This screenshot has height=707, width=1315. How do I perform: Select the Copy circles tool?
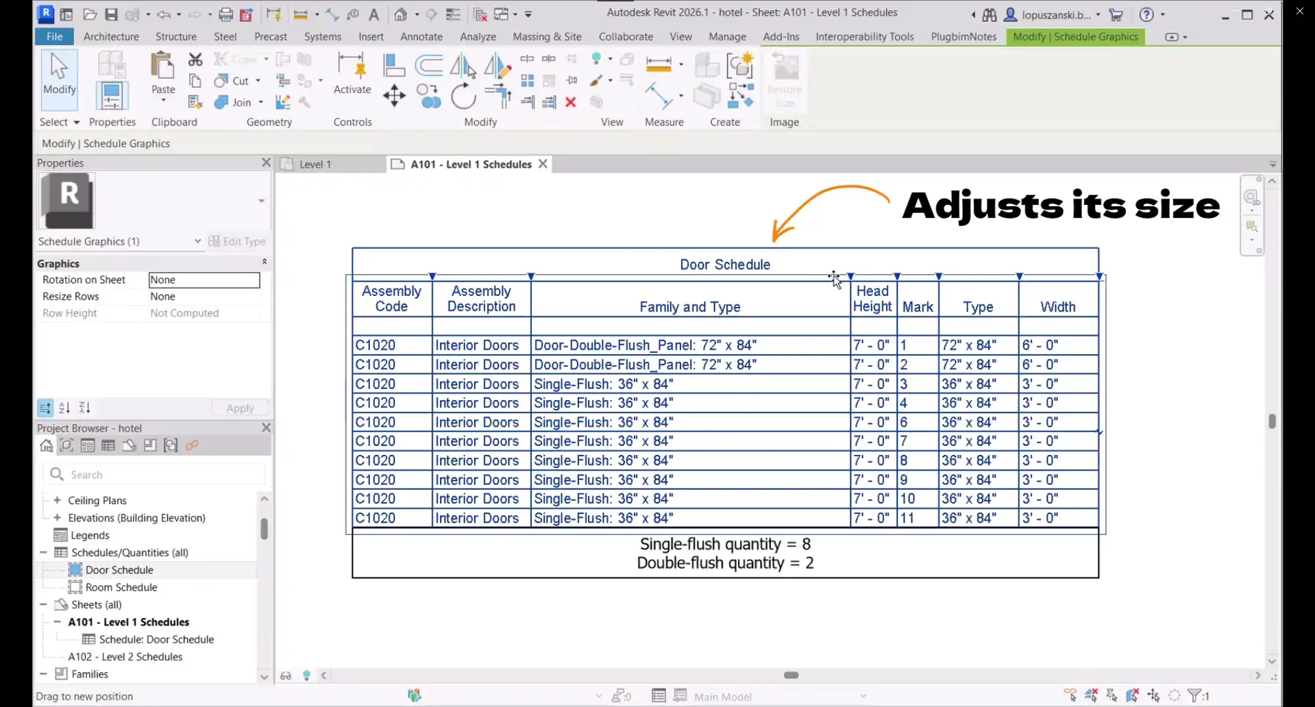429,96
